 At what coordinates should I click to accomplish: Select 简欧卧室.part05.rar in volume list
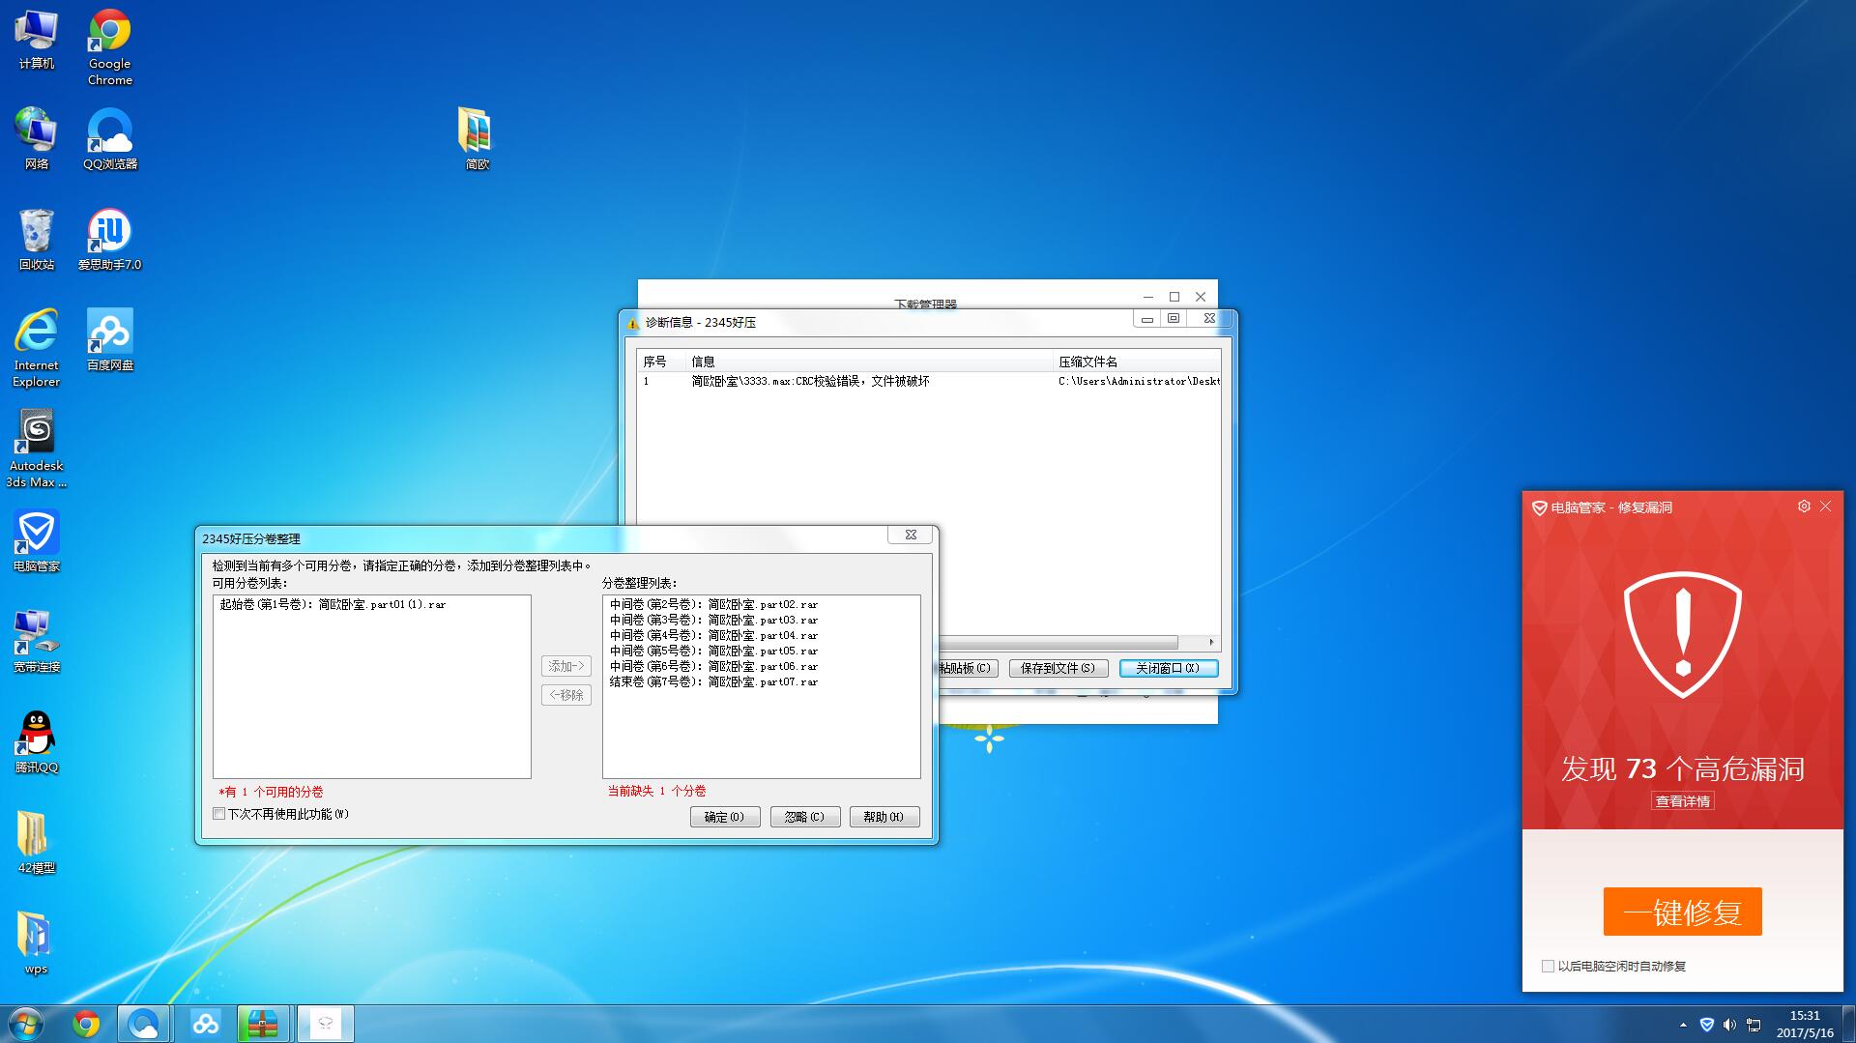pyautogui.click(x=713, y=651)
